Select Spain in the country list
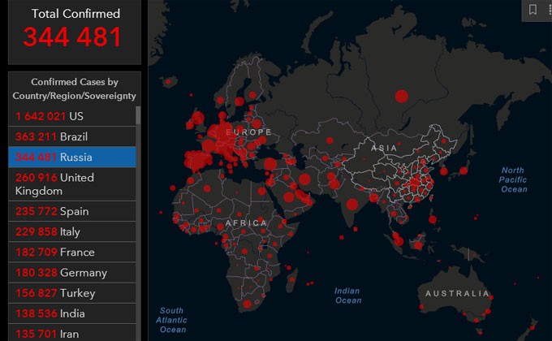552x341 pixels. pos(71,211)
